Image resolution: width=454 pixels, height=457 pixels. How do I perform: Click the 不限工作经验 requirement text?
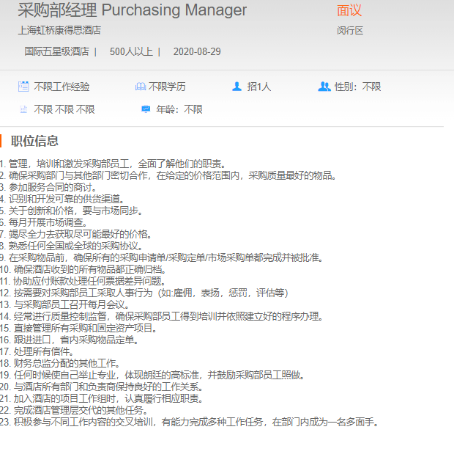[62, 87]
